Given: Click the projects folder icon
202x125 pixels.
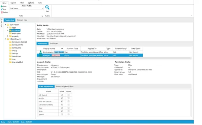Looking at the screenshot, I should 10,36.
